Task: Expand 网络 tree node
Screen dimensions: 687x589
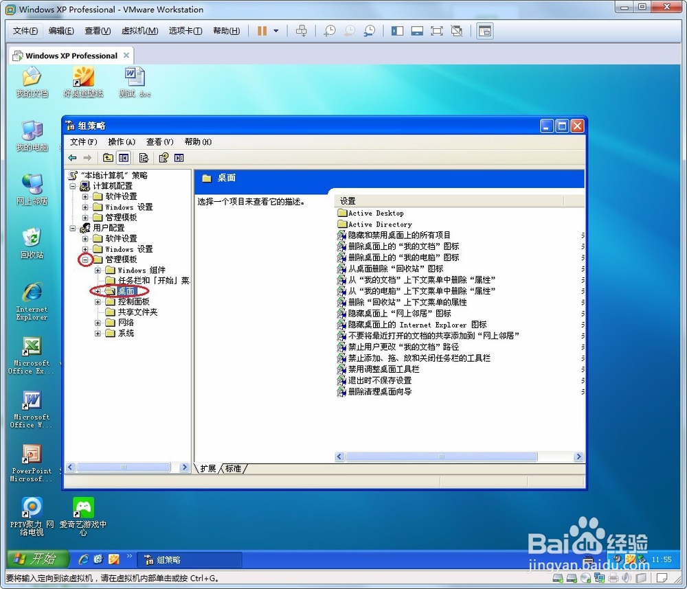Action: coord(98,323)
